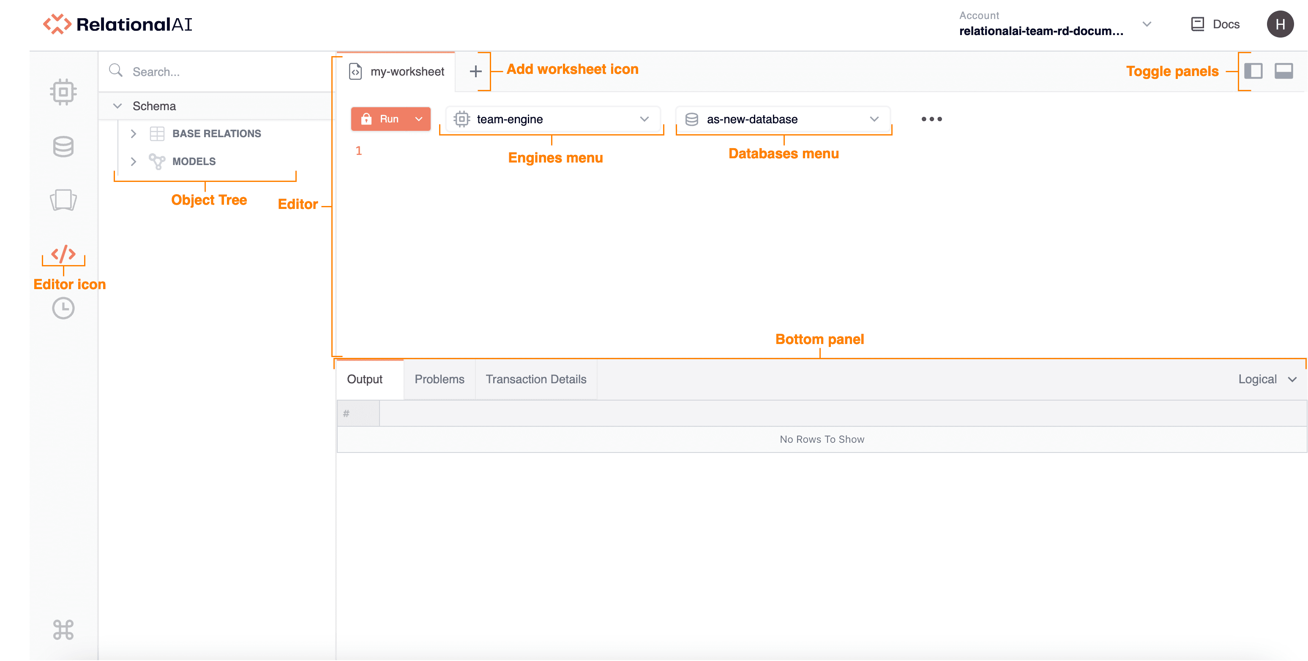Open the three-dot more options menu
Image resolution: width=1308 pixels, height=661 pixels.
tap(931, 119)
